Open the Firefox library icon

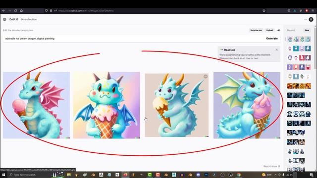301,11
